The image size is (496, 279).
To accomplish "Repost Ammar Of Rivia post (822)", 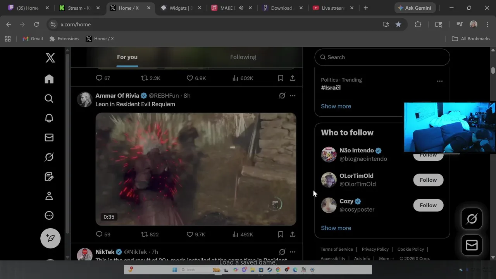I will point(150,234).
